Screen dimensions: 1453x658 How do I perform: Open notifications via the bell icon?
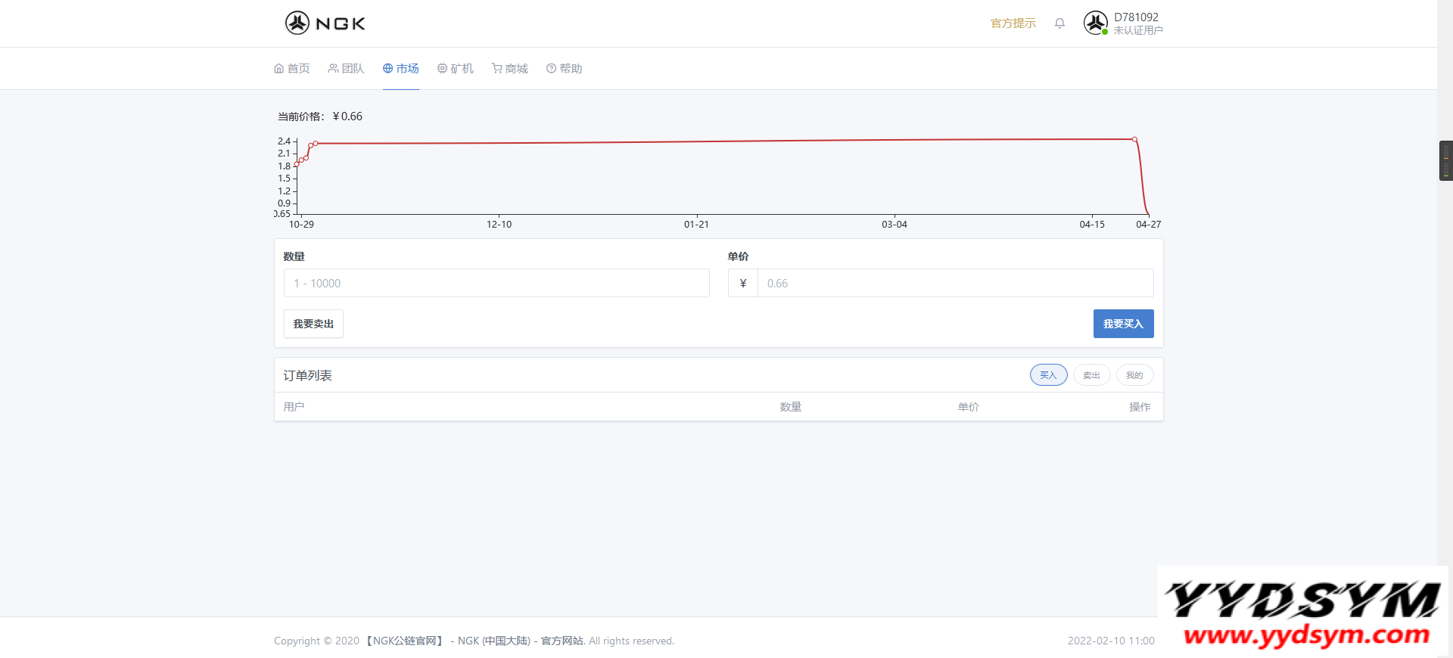click(x=1059, y=23)
